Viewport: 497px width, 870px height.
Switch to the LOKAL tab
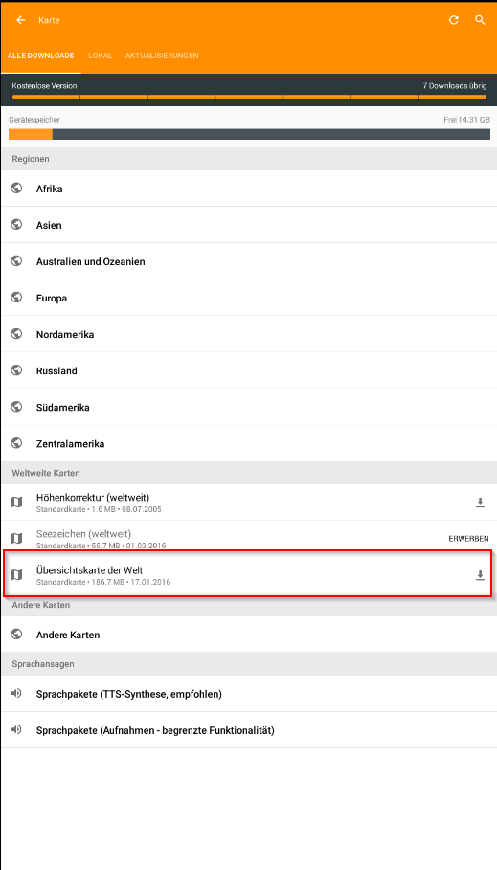100,56
